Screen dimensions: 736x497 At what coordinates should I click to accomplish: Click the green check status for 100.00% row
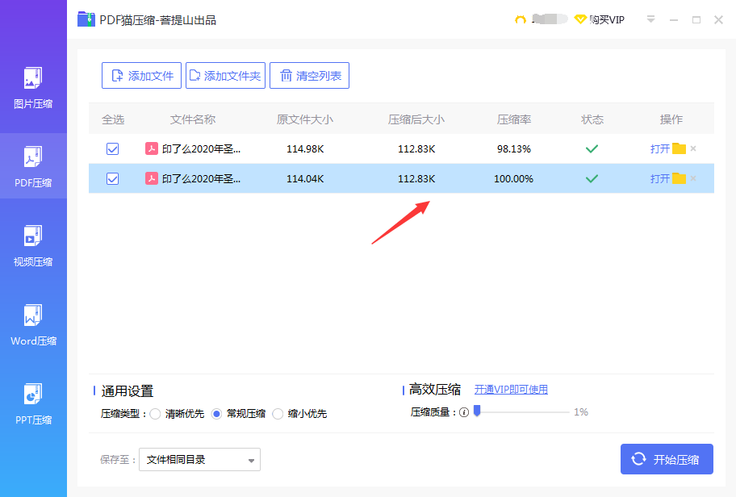click(592, 179)
